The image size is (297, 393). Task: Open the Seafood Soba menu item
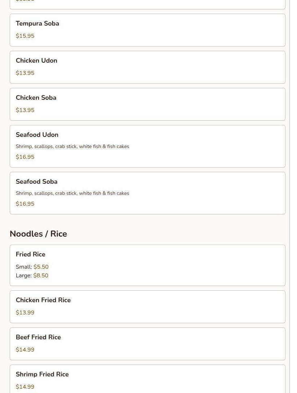click(x=36, y=182)
